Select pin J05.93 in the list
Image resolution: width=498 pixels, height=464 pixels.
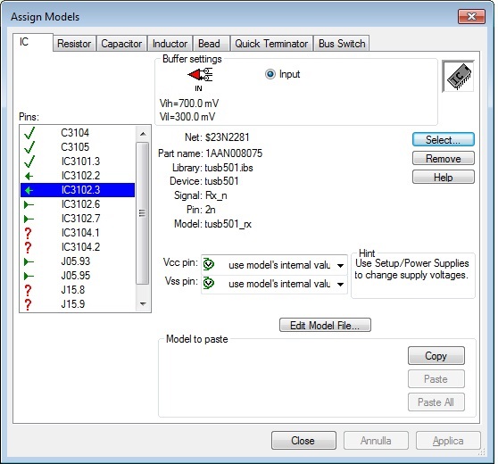78,261
